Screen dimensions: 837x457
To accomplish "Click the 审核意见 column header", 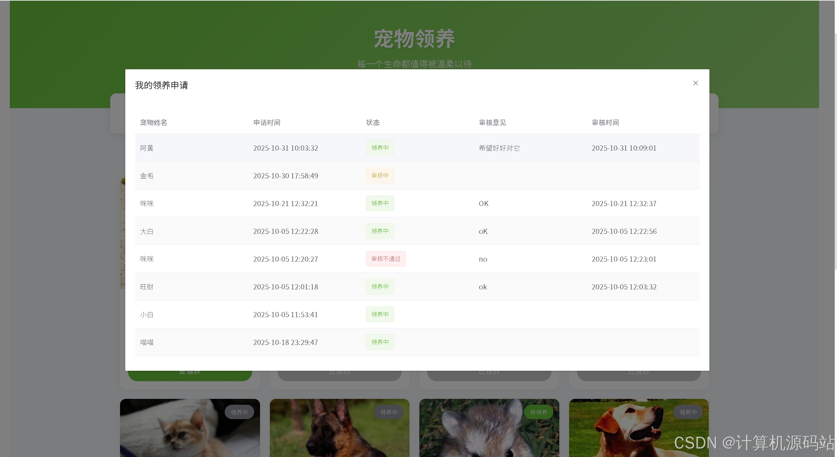I will pos(492,122).
